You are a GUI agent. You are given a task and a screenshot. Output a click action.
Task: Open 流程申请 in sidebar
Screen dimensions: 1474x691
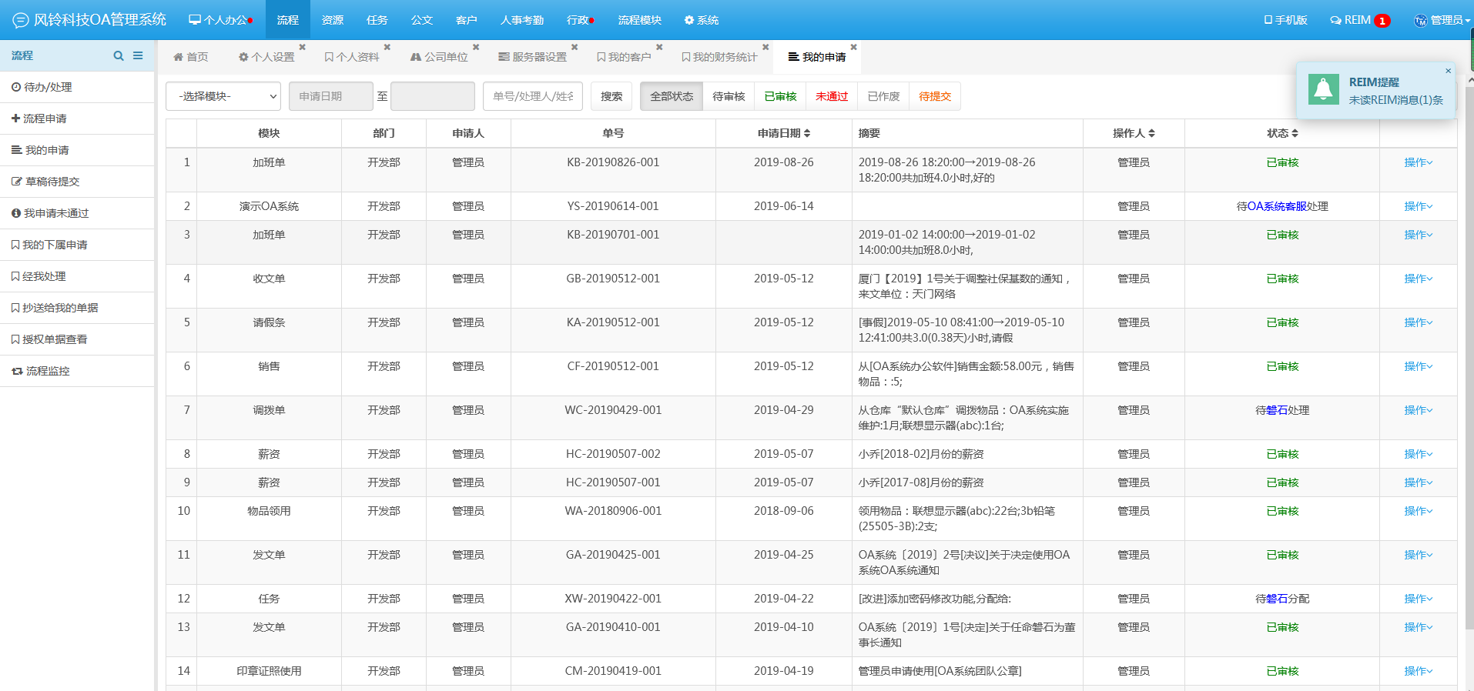[x=77, y=119]
